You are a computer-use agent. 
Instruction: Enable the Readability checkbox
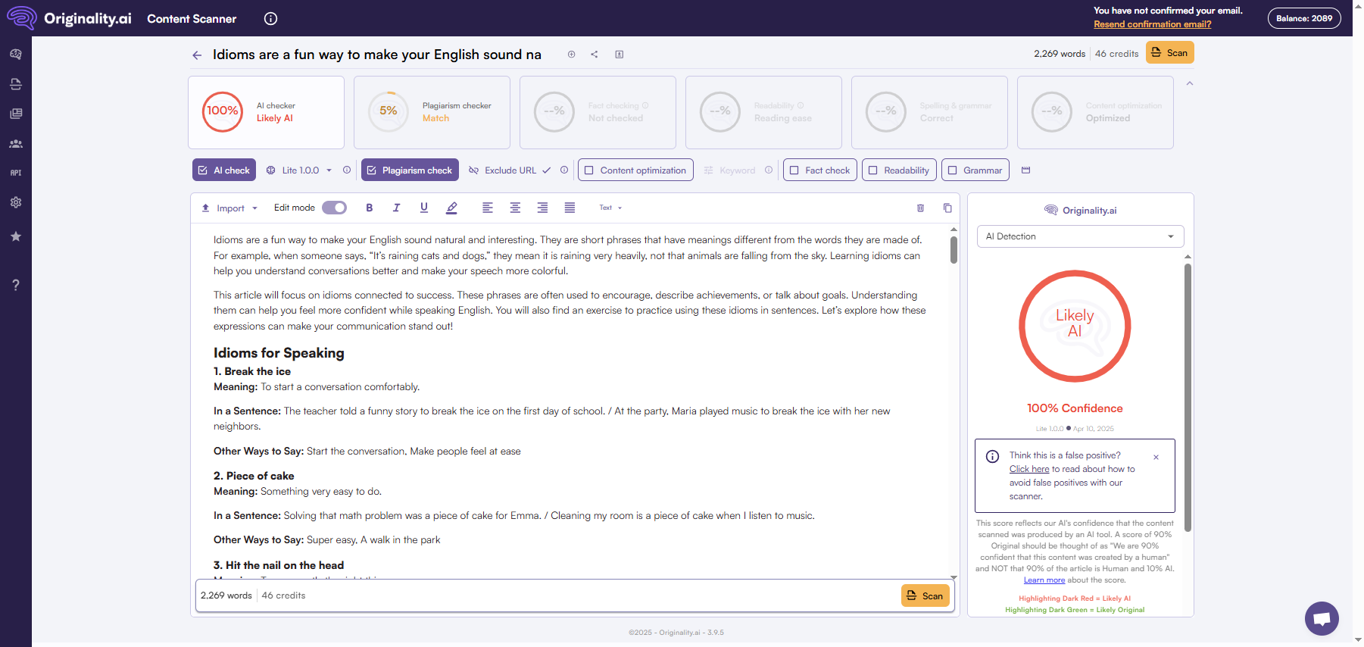(x=899, y=170)
